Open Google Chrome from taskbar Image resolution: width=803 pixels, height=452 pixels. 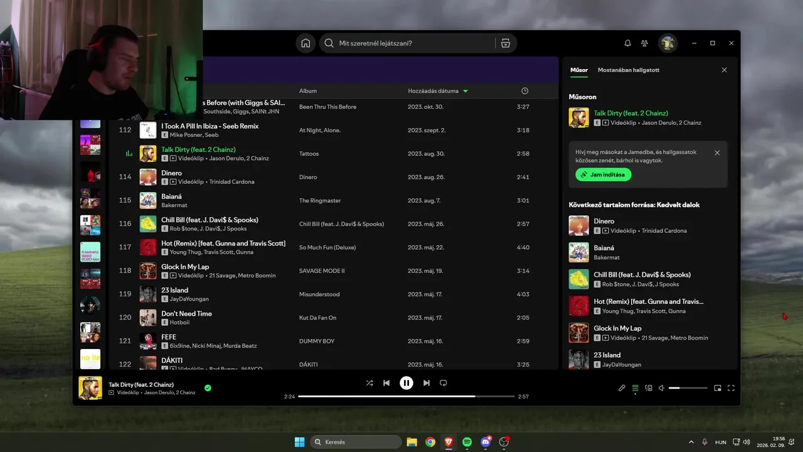point(430,442)
